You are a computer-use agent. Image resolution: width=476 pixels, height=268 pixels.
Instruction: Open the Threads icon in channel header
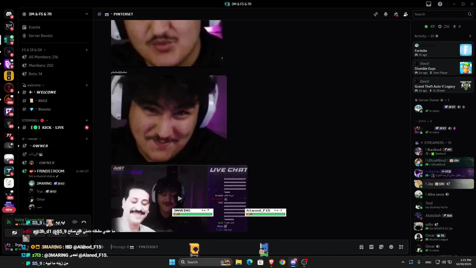point(376,14)
